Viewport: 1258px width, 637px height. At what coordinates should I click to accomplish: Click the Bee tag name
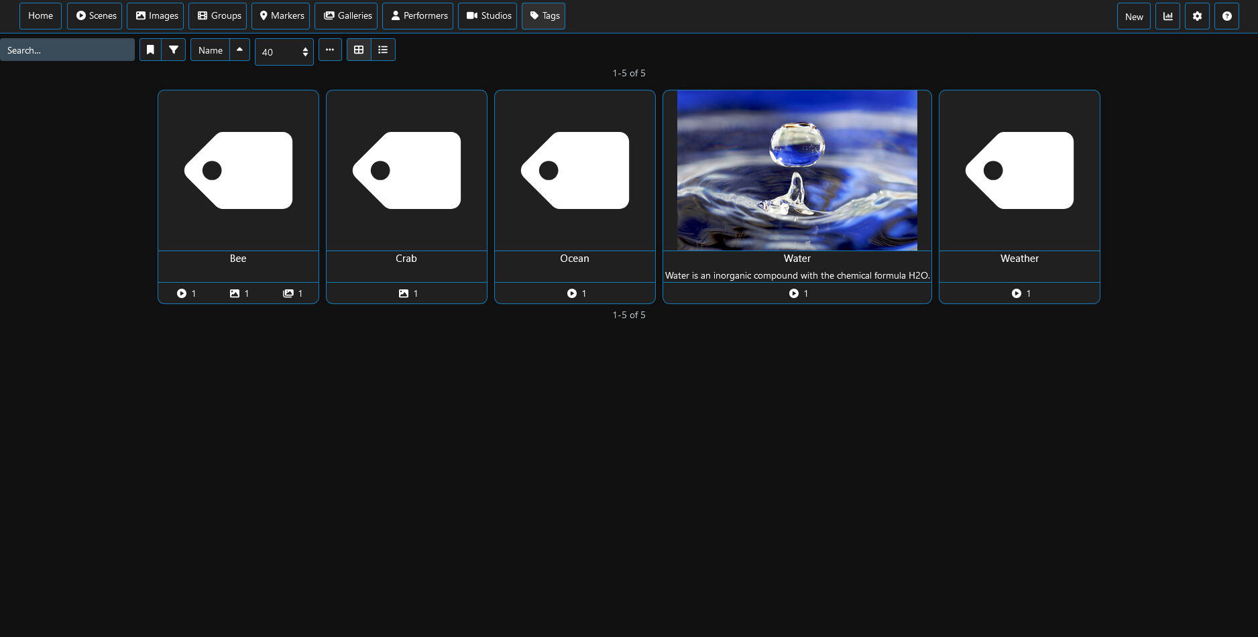(238, 259)
